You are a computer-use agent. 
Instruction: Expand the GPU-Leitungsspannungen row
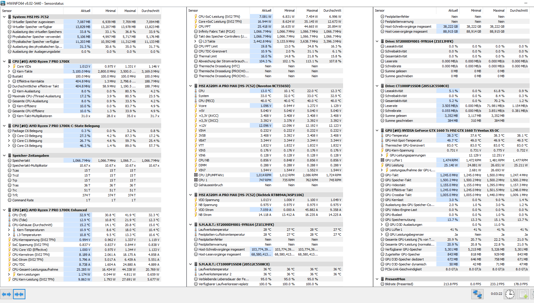(x=382, y=155)
